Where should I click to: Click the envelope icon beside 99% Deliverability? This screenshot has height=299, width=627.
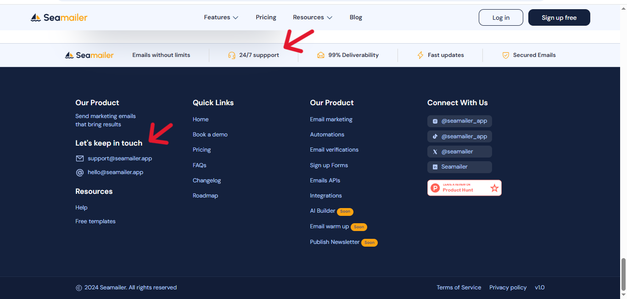click(321, 55)
